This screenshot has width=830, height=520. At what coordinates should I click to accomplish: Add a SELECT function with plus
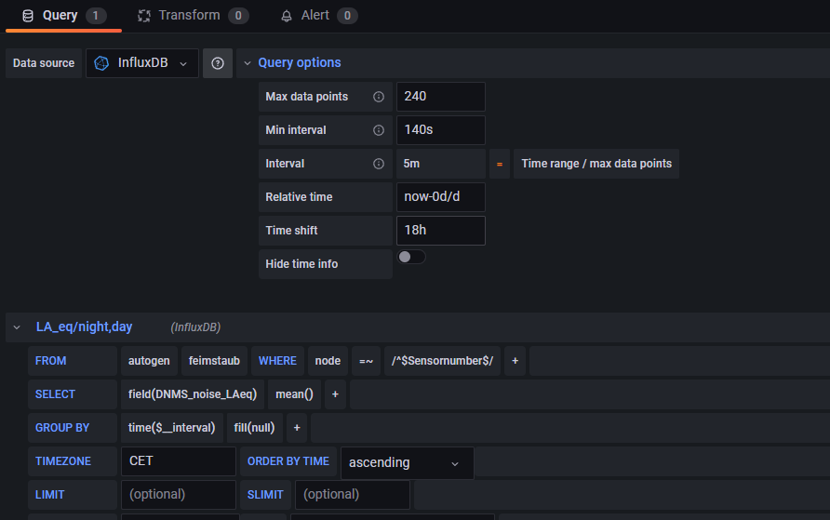tap(335, 394)
